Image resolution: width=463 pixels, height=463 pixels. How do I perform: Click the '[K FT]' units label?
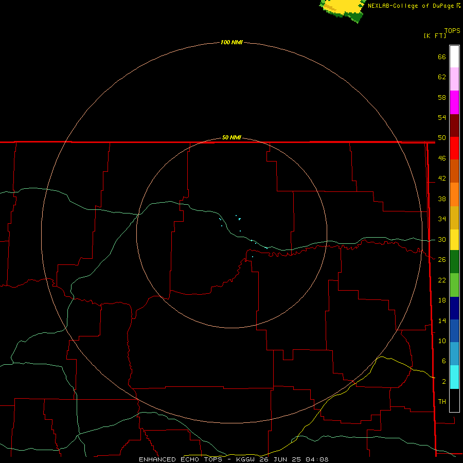(435, 35)
